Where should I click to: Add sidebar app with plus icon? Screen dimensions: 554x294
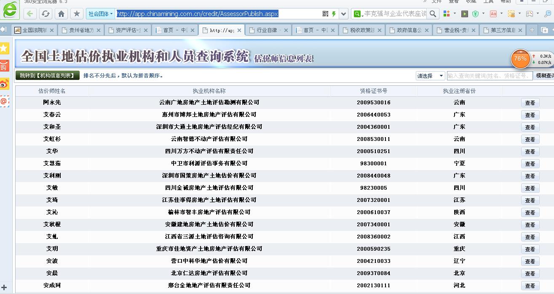pyautogui.click(x=4, y=288)
